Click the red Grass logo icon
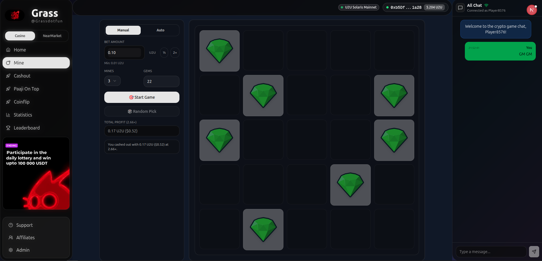Image resolution: width=542 pixels, height=261 pixels. point(15,15)
